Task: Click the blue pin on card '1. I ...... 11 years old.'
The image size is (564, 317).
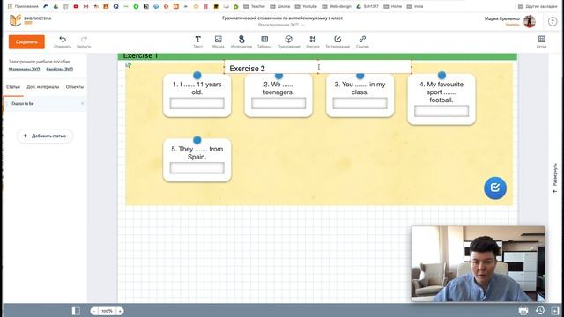Action: (197, 75)
